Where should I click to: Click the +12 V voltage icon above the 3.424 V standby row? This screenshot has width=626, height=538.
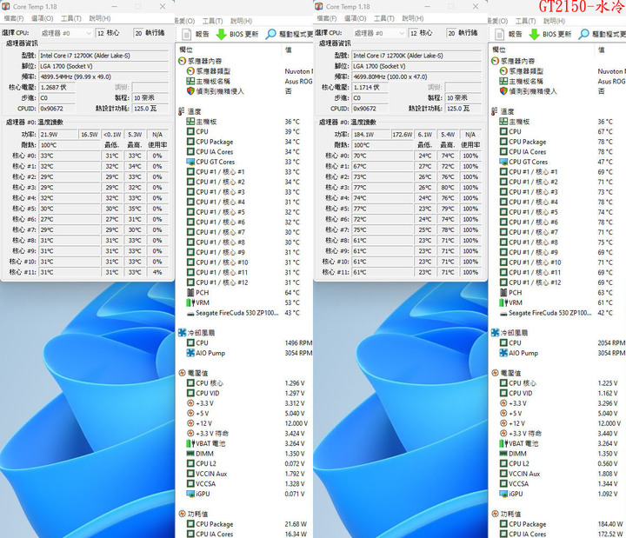190,423
